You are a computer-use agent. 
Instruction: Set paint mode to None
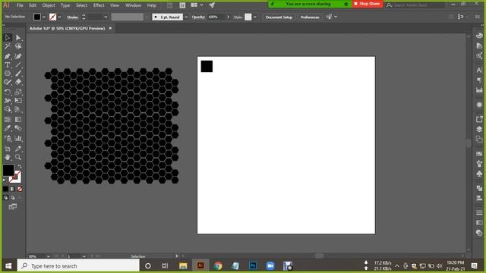pos(20,189)
